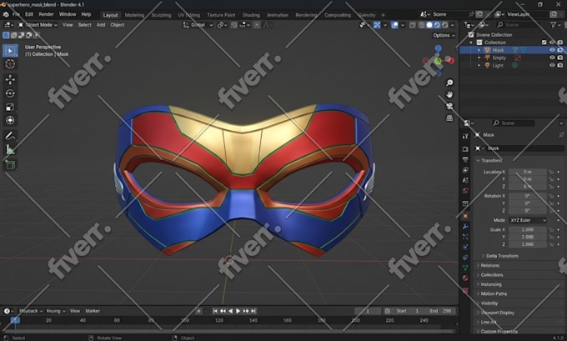This screenshot has height=341, width=567.
Task: Open the Object Data green triangle tab
Action: click(x=465, y=268)
